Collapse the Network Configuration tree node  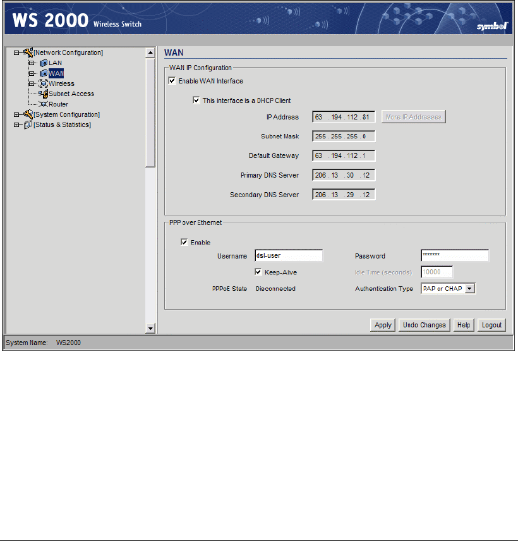(x=16, y=53)
